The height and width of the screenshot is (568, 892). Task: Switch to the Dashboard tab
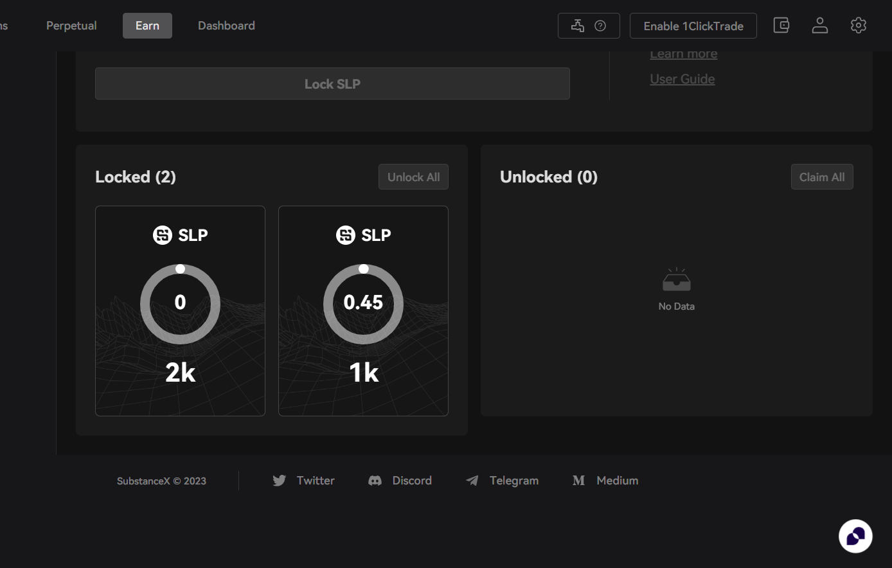tap(226, 26)
